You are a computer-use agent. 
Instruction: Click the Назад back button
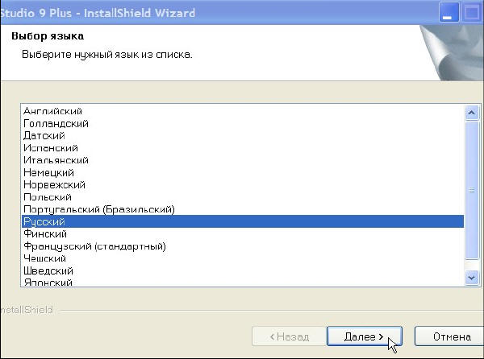click(289, 336)
